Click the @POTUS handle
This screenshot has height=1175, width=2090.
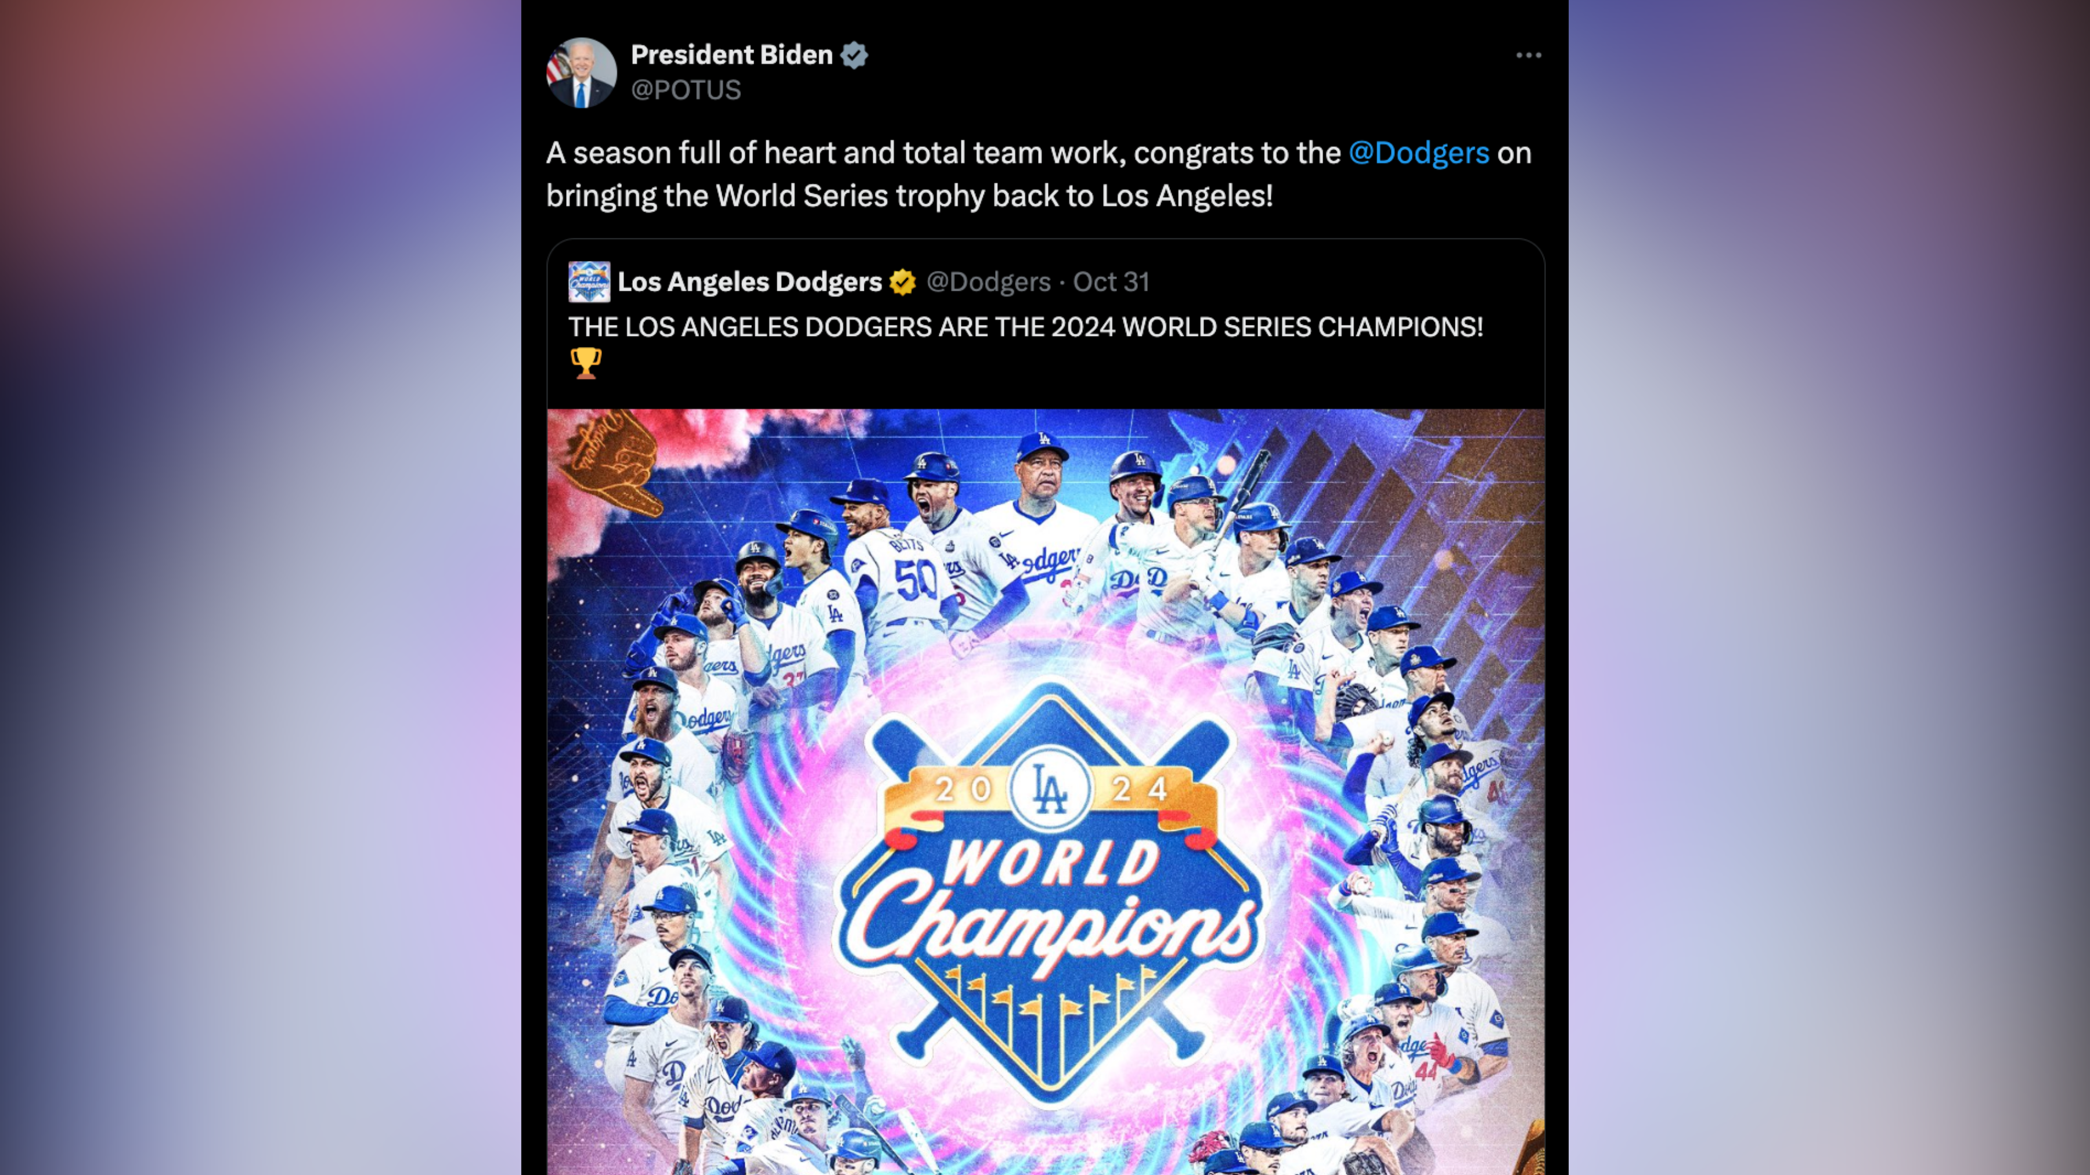point(686,89)
